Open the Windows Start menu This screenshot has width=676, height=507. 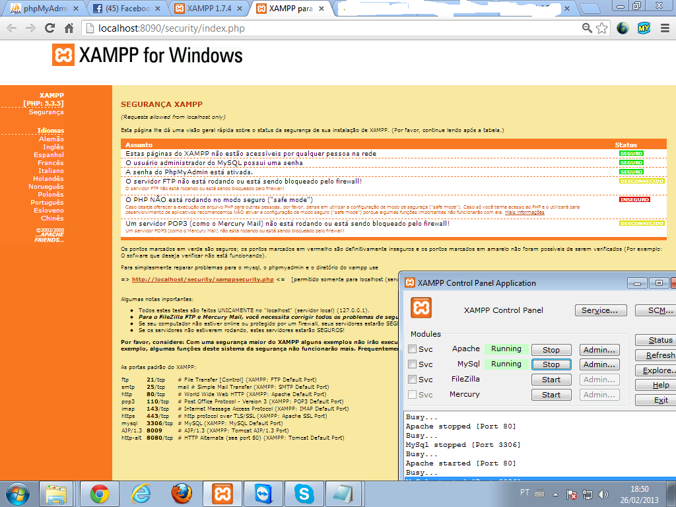[x=18, y=494]
